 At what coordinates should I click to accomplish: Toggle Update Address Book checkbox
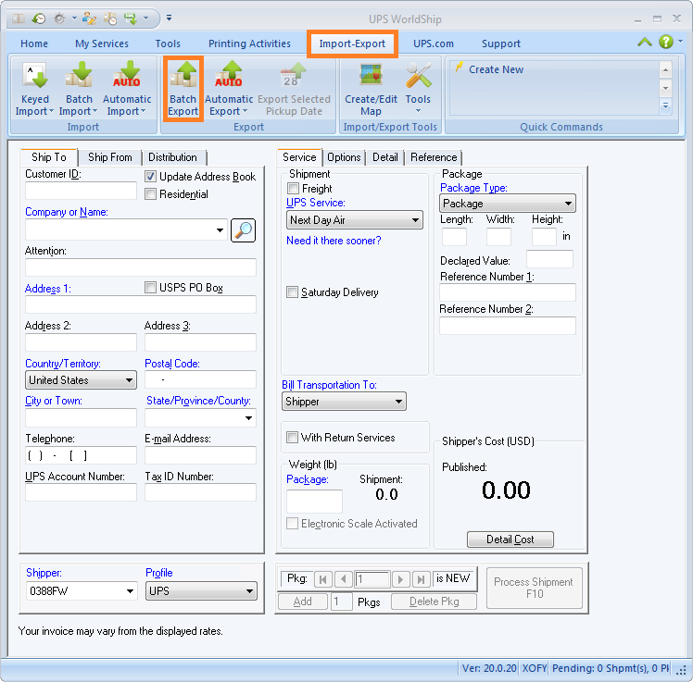coord(150,177)
